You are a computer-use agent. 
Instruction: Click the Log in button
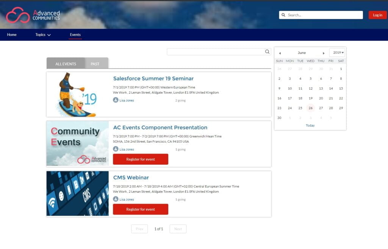click(377, 15)
